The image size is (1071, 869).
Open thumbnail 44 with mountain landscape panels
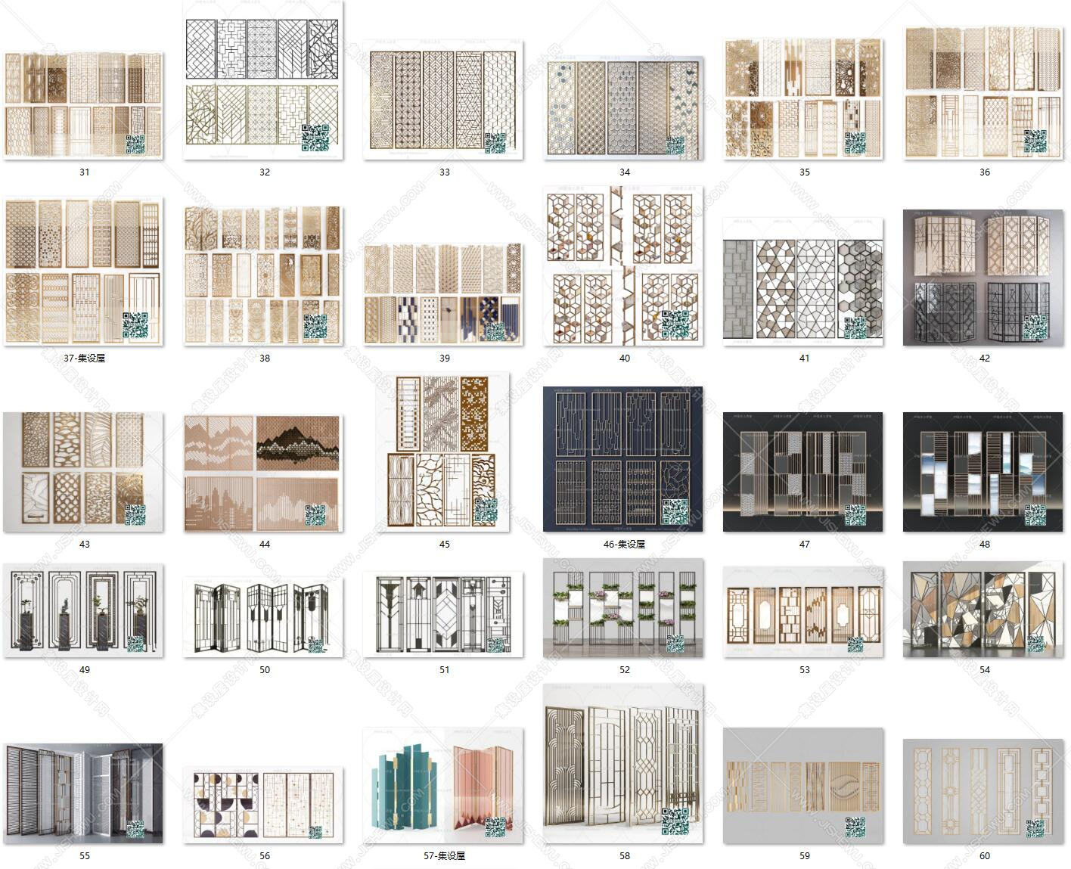(x=264, y=473)
